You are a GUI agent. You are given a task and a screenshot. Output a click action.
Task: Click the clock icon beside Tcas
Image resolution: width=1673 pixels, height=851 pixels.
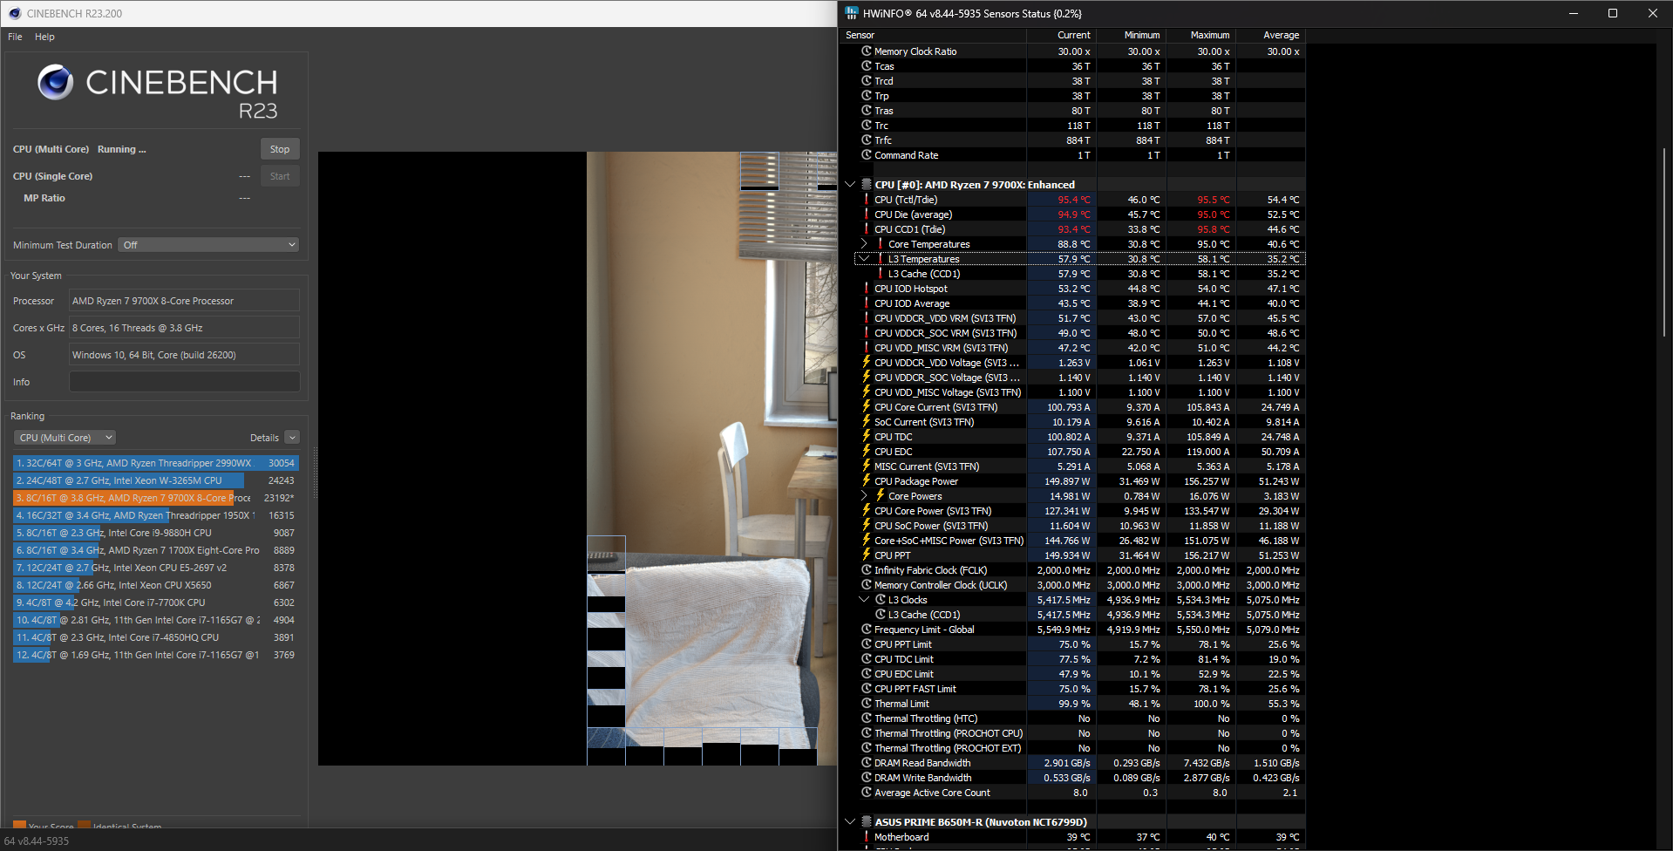point(867,66)
